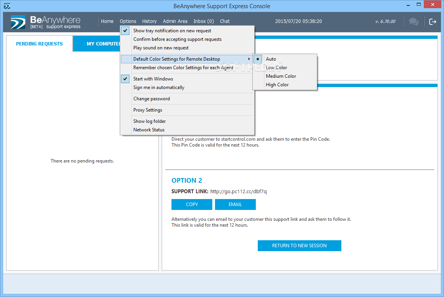Image resolution: width=444 pixels, height=297 pixels.
Task: Minimize the Support Express Console window
Action: tap(408, 5)
